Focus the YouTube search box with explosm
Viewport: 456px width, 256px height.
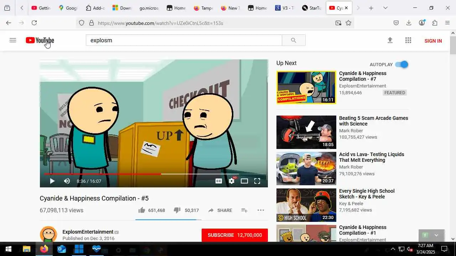click(184, 40)
